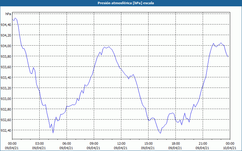Screen dimensions: 242x151
Task: Click the 09/04/21 date under 21:00
Action: 202,148
